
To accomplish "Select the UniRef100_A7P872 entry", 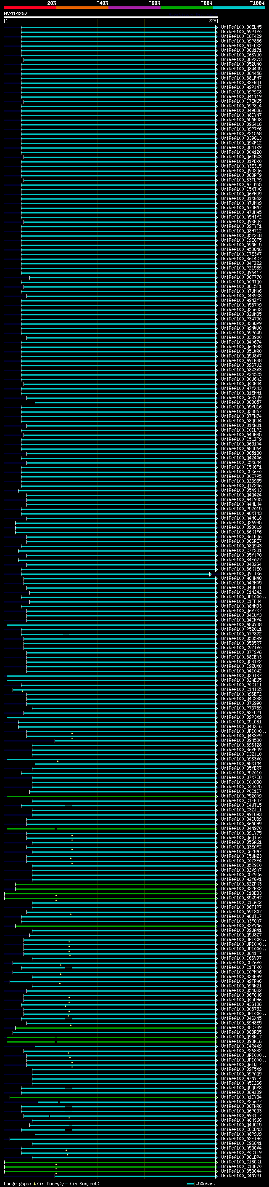I will pos(241,634).
